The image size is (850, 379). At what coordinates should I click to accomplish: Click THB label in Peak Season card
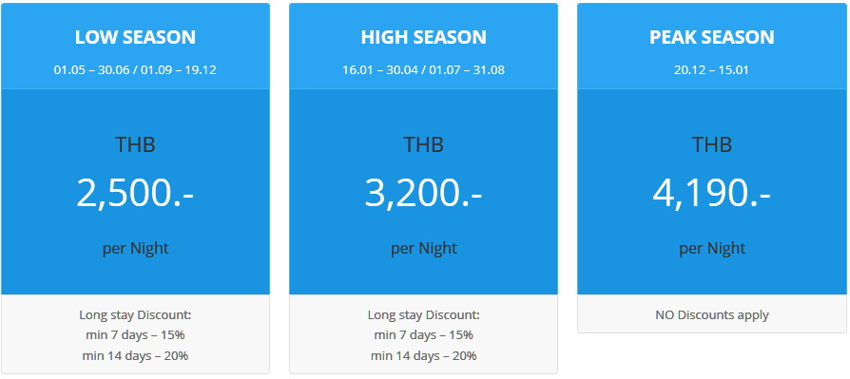[712, 144]
